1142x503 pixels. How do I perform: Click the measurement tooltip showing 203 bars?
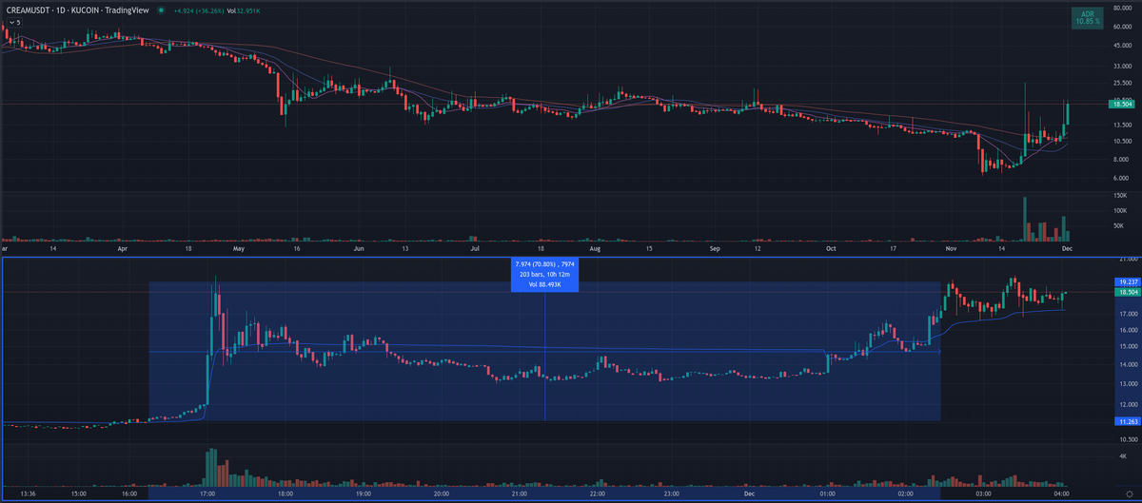click(x=544, y=276)
